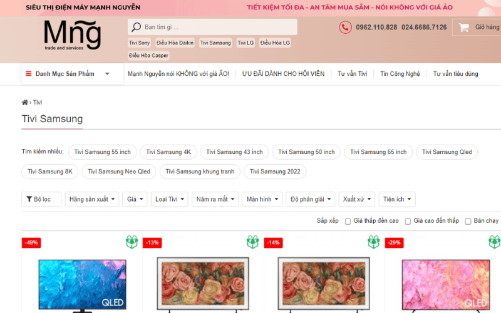Open the Tin Công Nghệ menu item
Viewport: 501px width, 313px height.
point(400,74)
